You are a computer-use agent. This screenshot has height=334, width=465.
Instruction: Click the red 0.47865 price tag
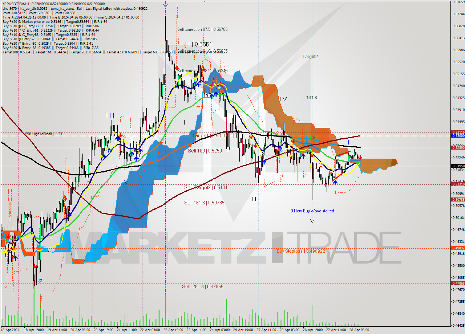[x=458, y=283]
